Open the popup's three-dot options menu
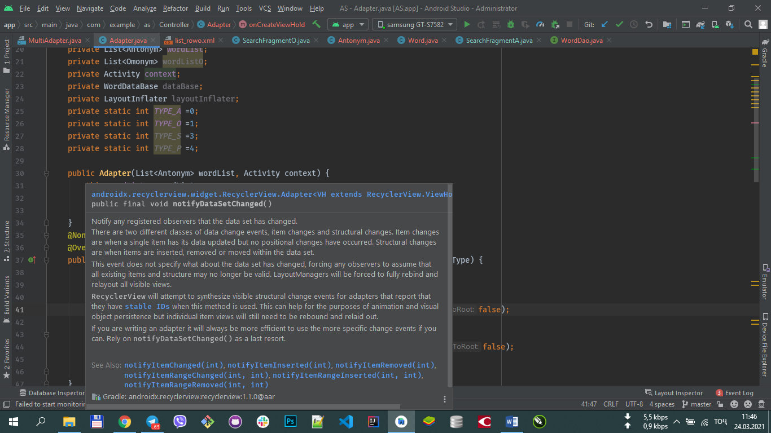This screenshot has height=433, width=771. pos(445,399)
